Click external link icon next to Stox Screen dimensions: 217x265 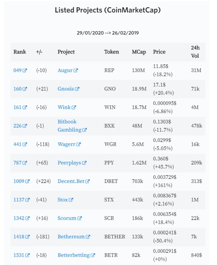coord(71,200)
